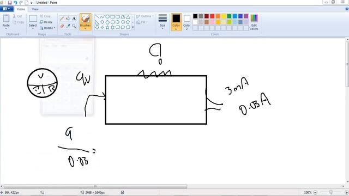The height and width of the screenshot is (196, 349).
Task: Pick the red color swatch
Action: (x=212, y=16)
